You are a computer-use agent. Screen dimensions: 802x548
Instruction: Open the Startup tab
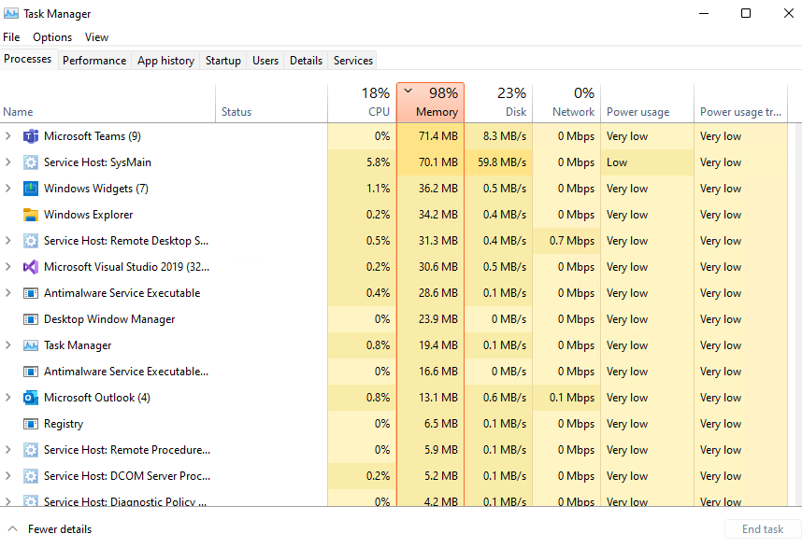coord(223,61)
